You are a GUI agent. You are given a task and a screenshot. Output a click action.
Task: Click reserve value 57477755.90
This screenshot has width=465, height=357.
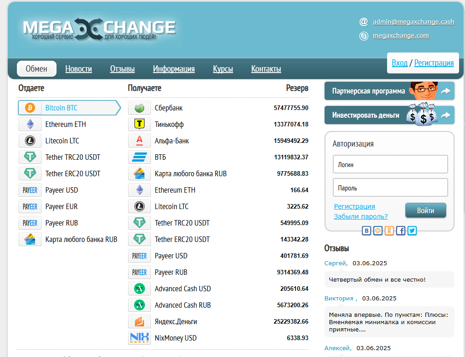click(291, 108)
